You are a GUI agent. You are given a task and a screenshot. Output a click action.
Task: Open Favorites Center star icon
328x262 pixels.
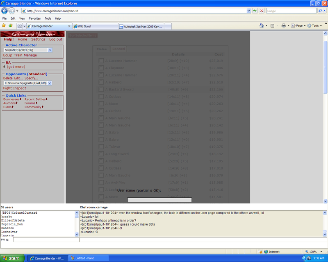pyautogui.click(x=4, y=26)
